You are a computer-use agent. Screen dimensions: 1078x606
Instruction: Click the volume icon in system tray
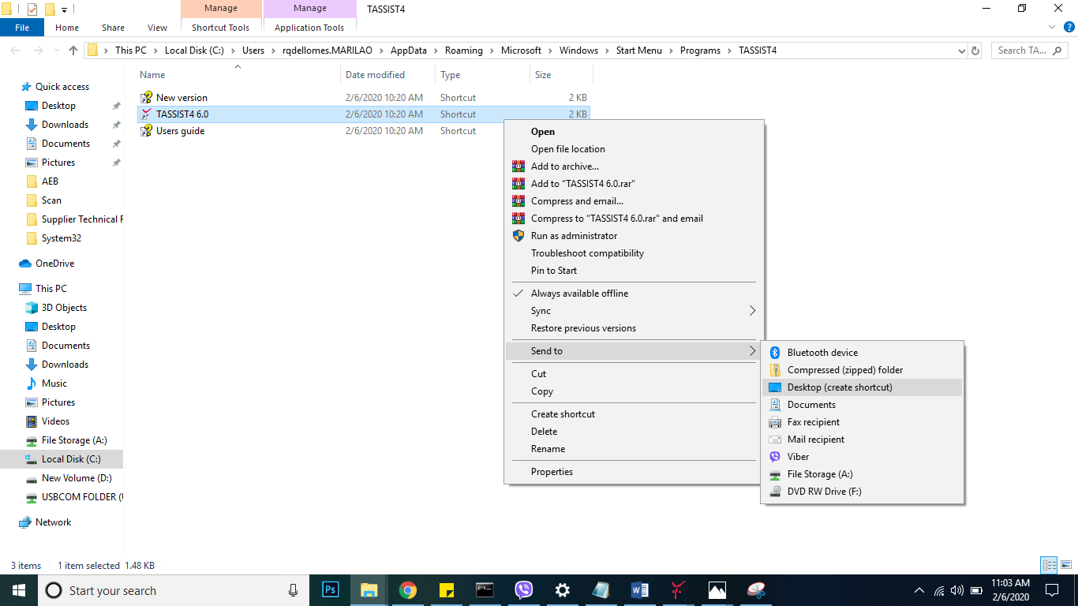957,590
